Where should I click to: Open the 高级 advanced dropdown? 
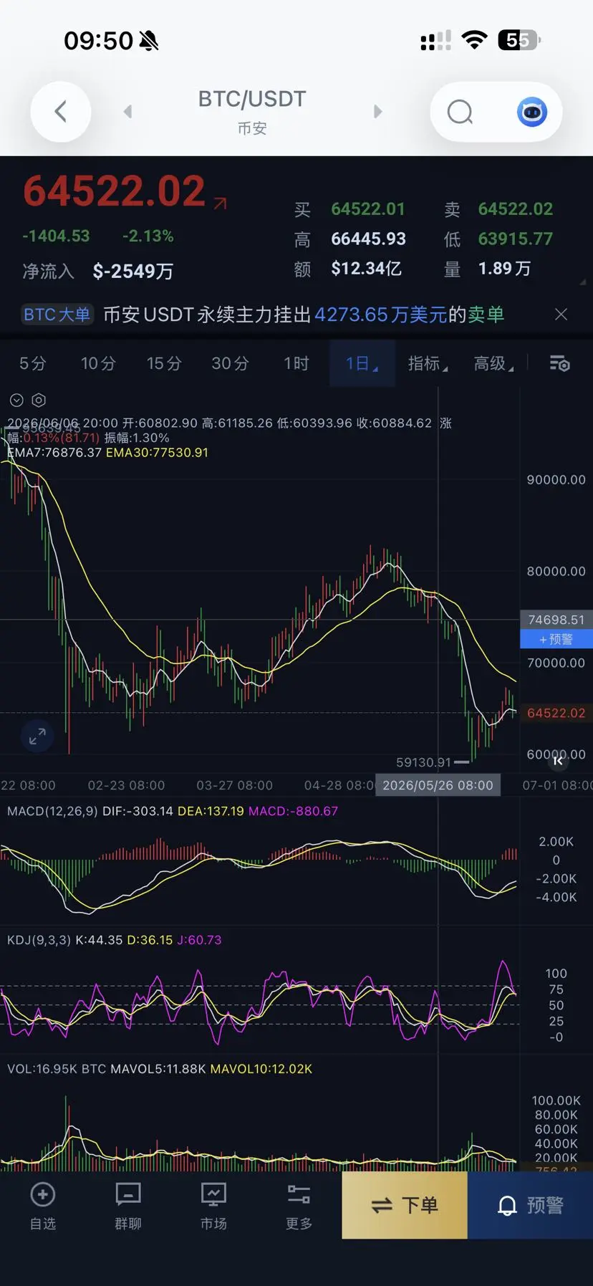(493, 363)
